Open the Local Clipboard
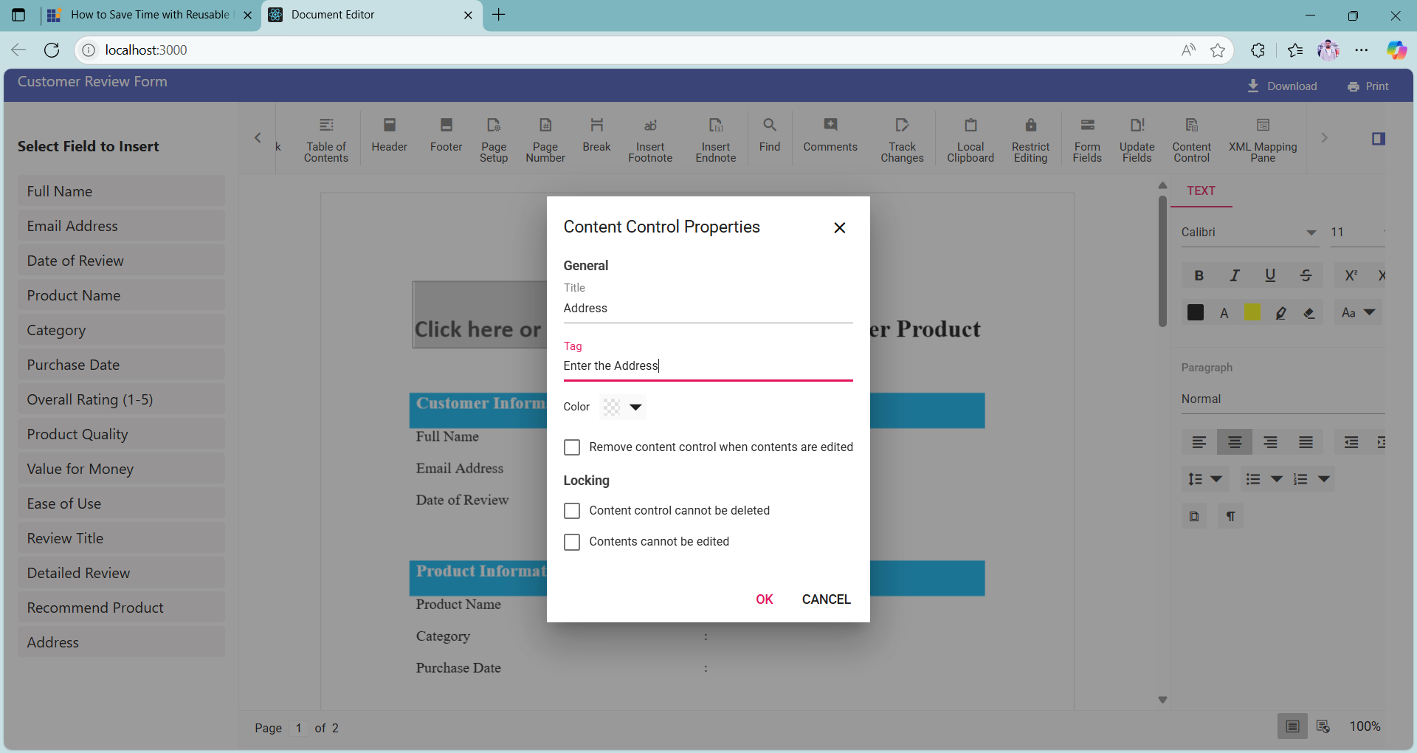Image resolution: width=1417 pixels, height=753 pixels. [970, 138]
